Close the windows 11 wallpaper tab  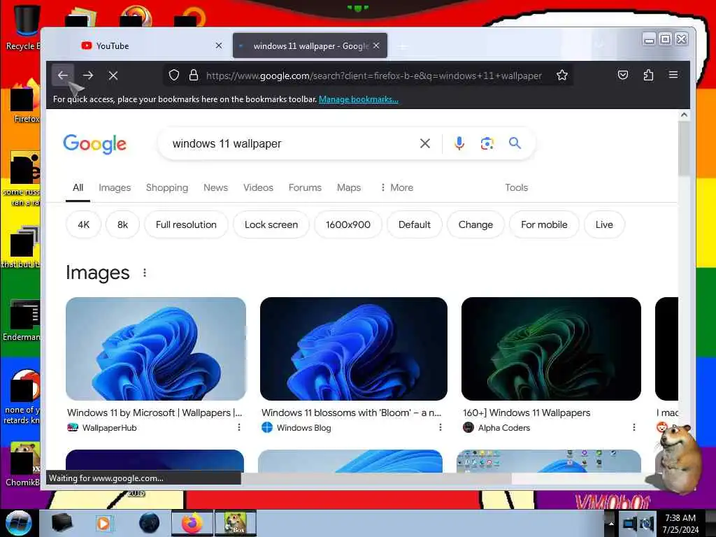click(376, 45)
